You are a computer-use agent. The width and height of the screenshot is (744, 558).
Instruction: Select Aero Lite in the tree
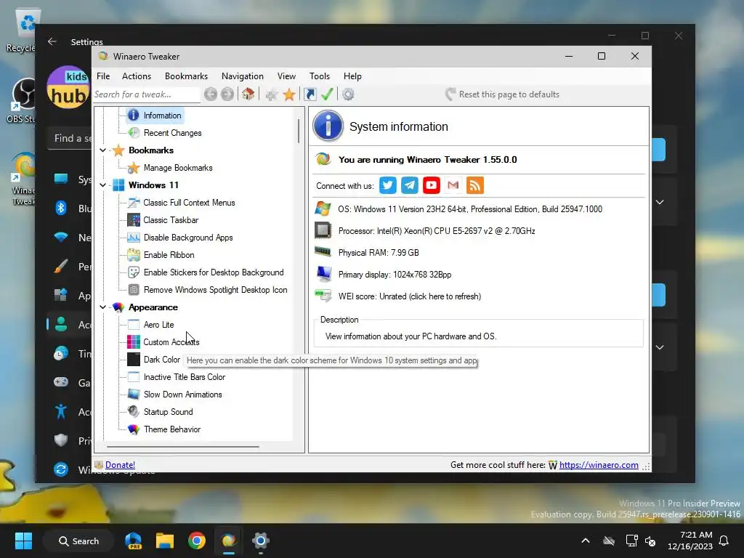tap(159, 325)
